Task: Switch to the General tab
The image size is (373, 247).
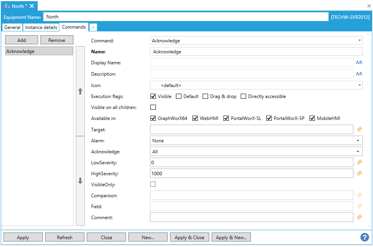Action: pyautogui.click(x=12, y=27)
